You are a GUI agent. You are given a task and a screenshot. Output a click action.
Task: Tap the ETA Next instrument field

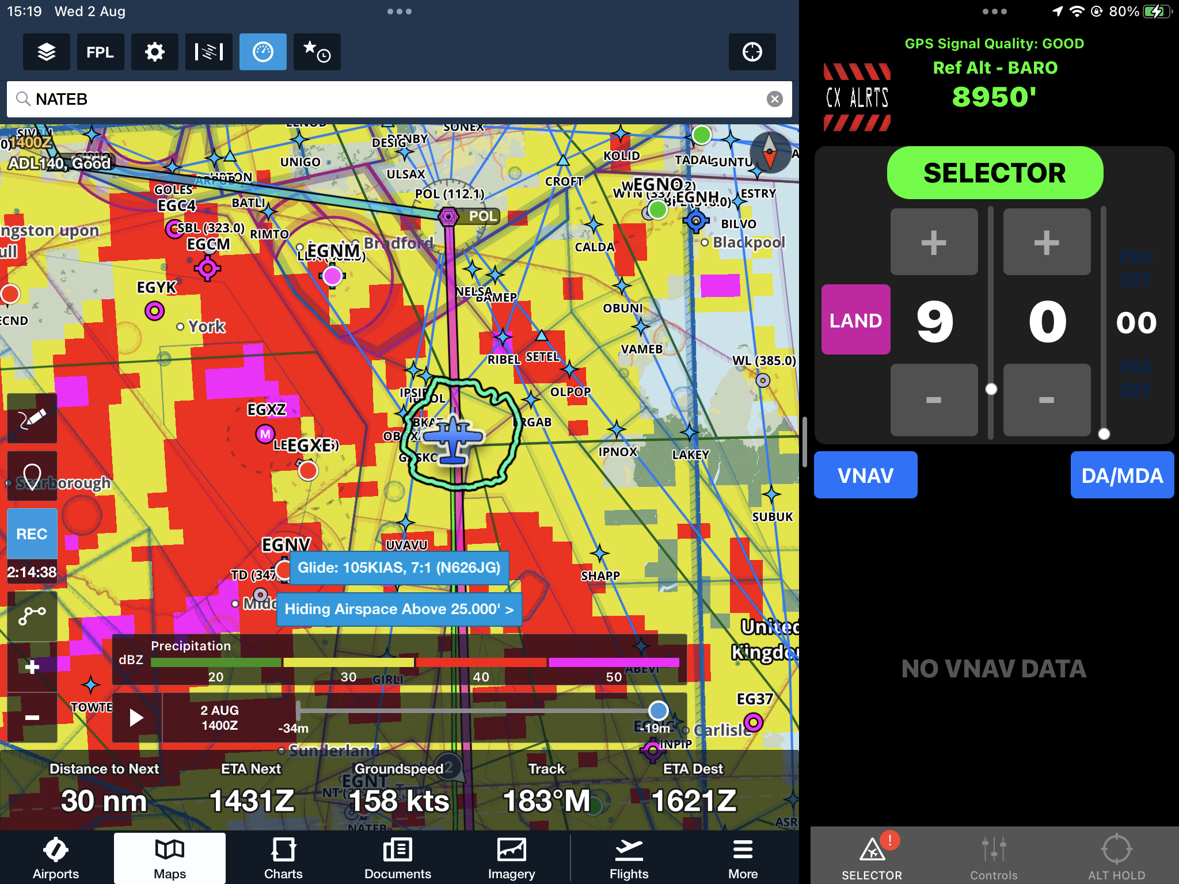tap(252, 790)
